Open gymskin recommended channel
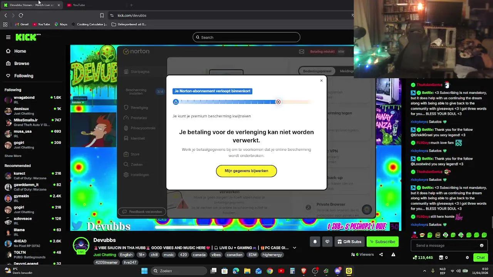This screenshot has width=493, height=277. (x=33, y=198)
